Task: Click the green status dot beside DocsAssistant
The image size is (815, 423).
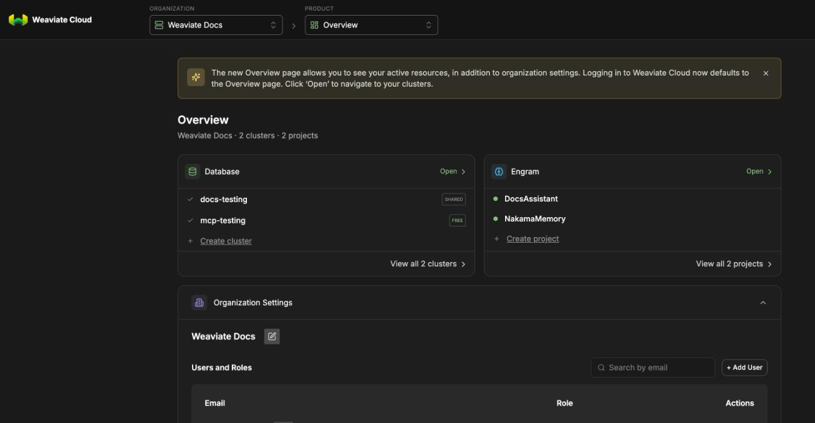Action: point(496,199)
